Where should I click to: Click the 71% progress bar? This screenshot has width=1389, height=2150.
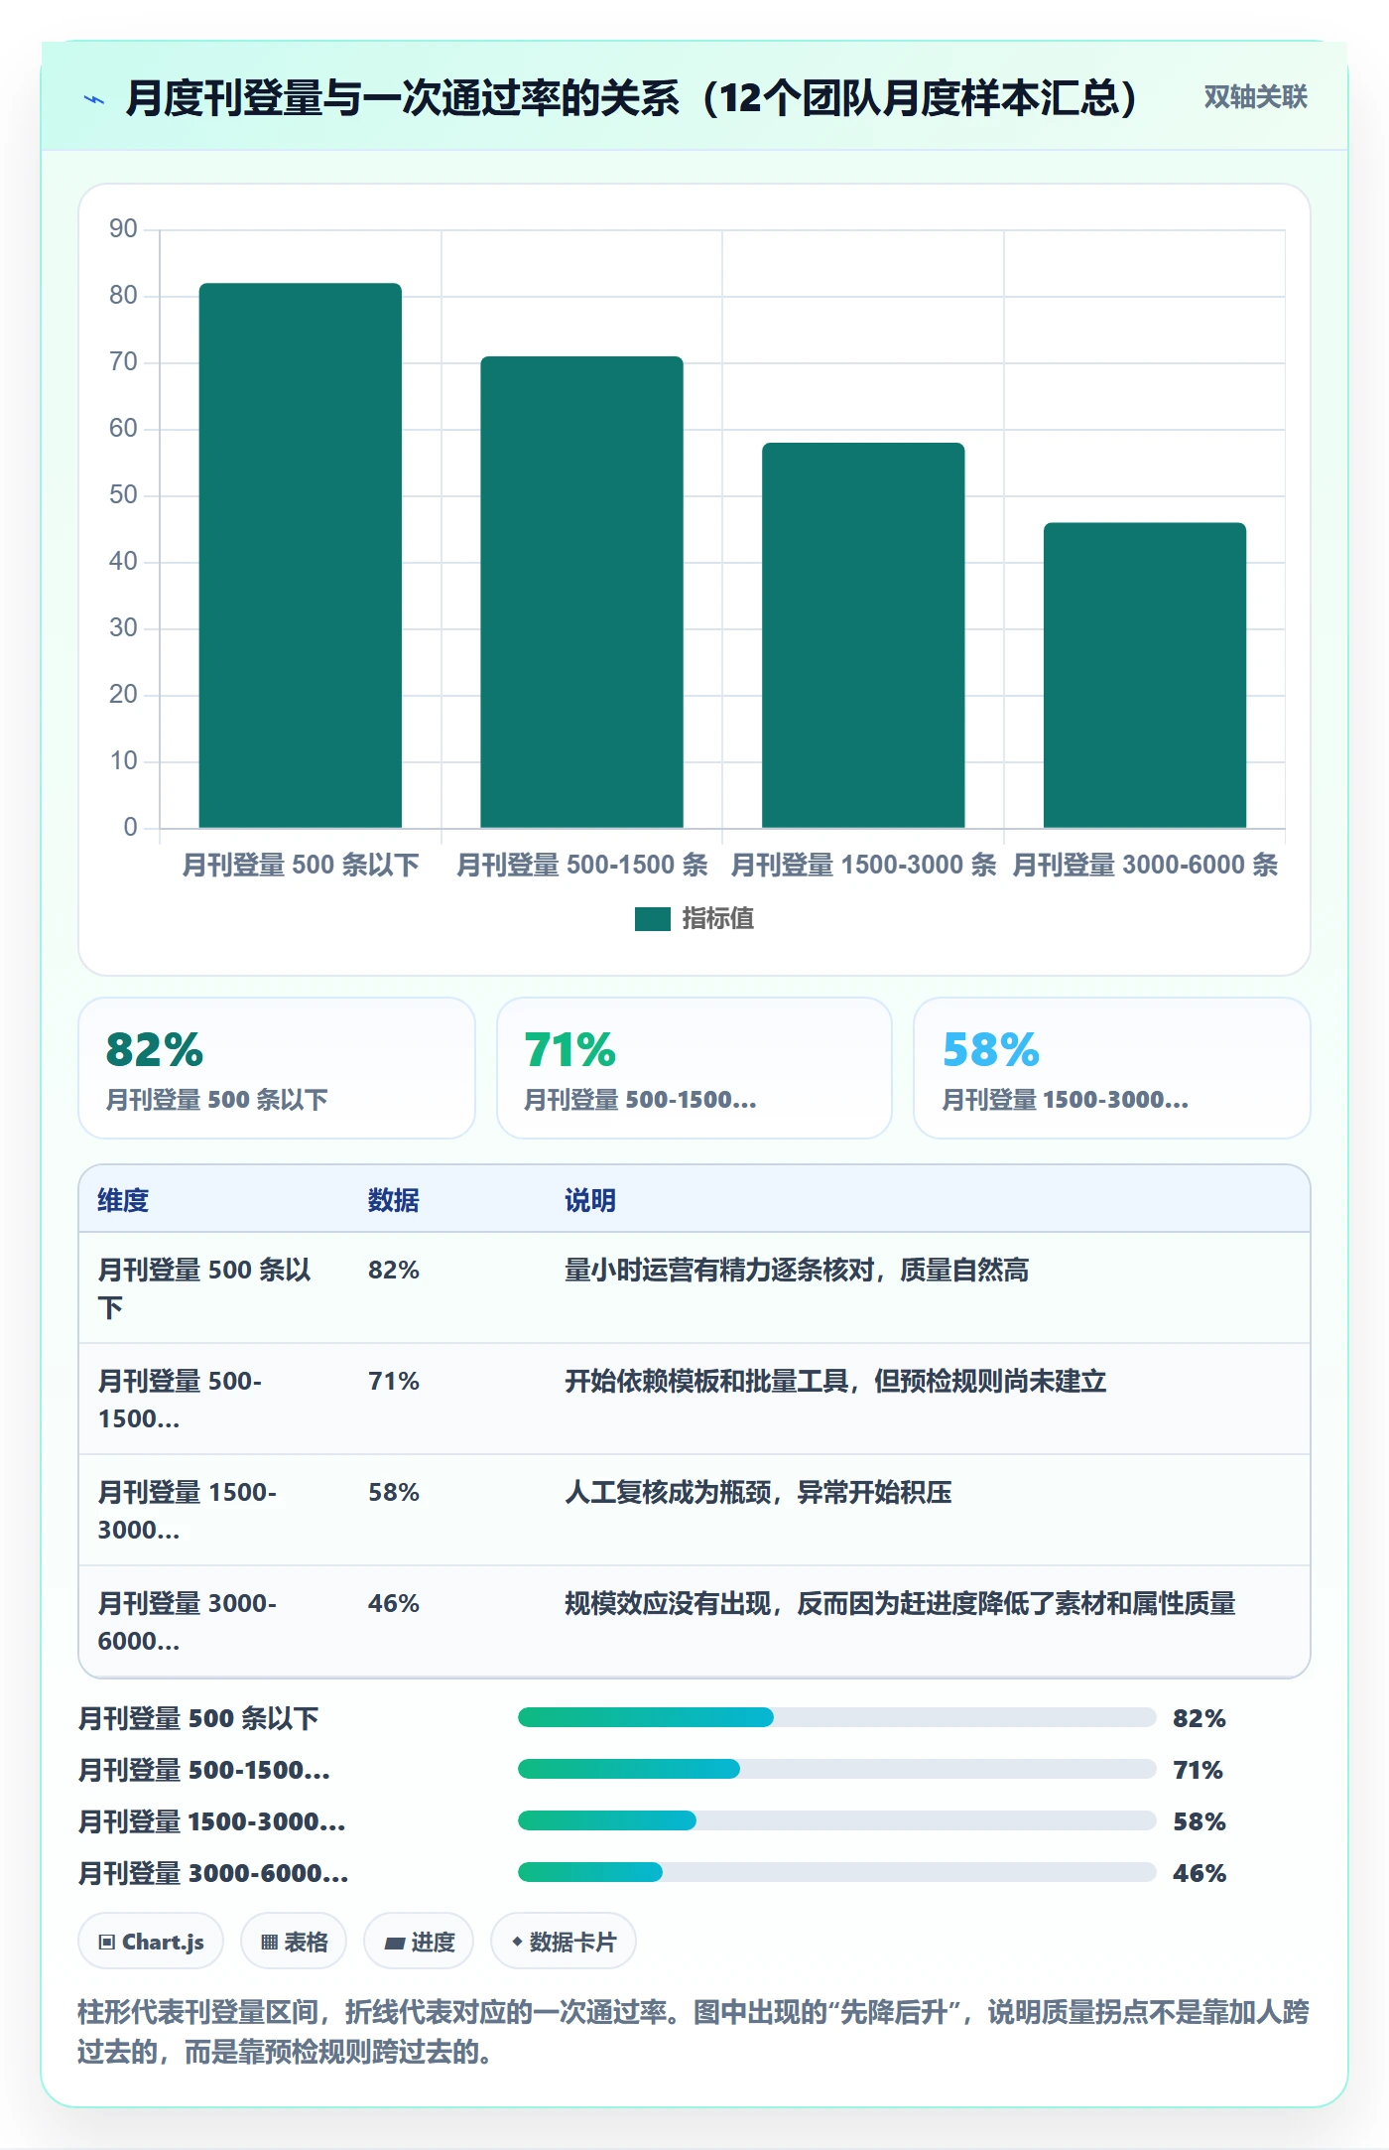click(x=836, y=1769)
